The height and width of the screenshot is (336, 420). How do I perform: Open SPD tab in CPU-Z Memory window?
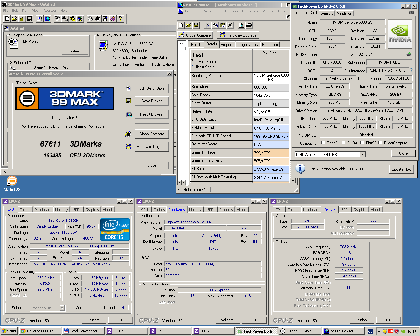click(344, 210)
